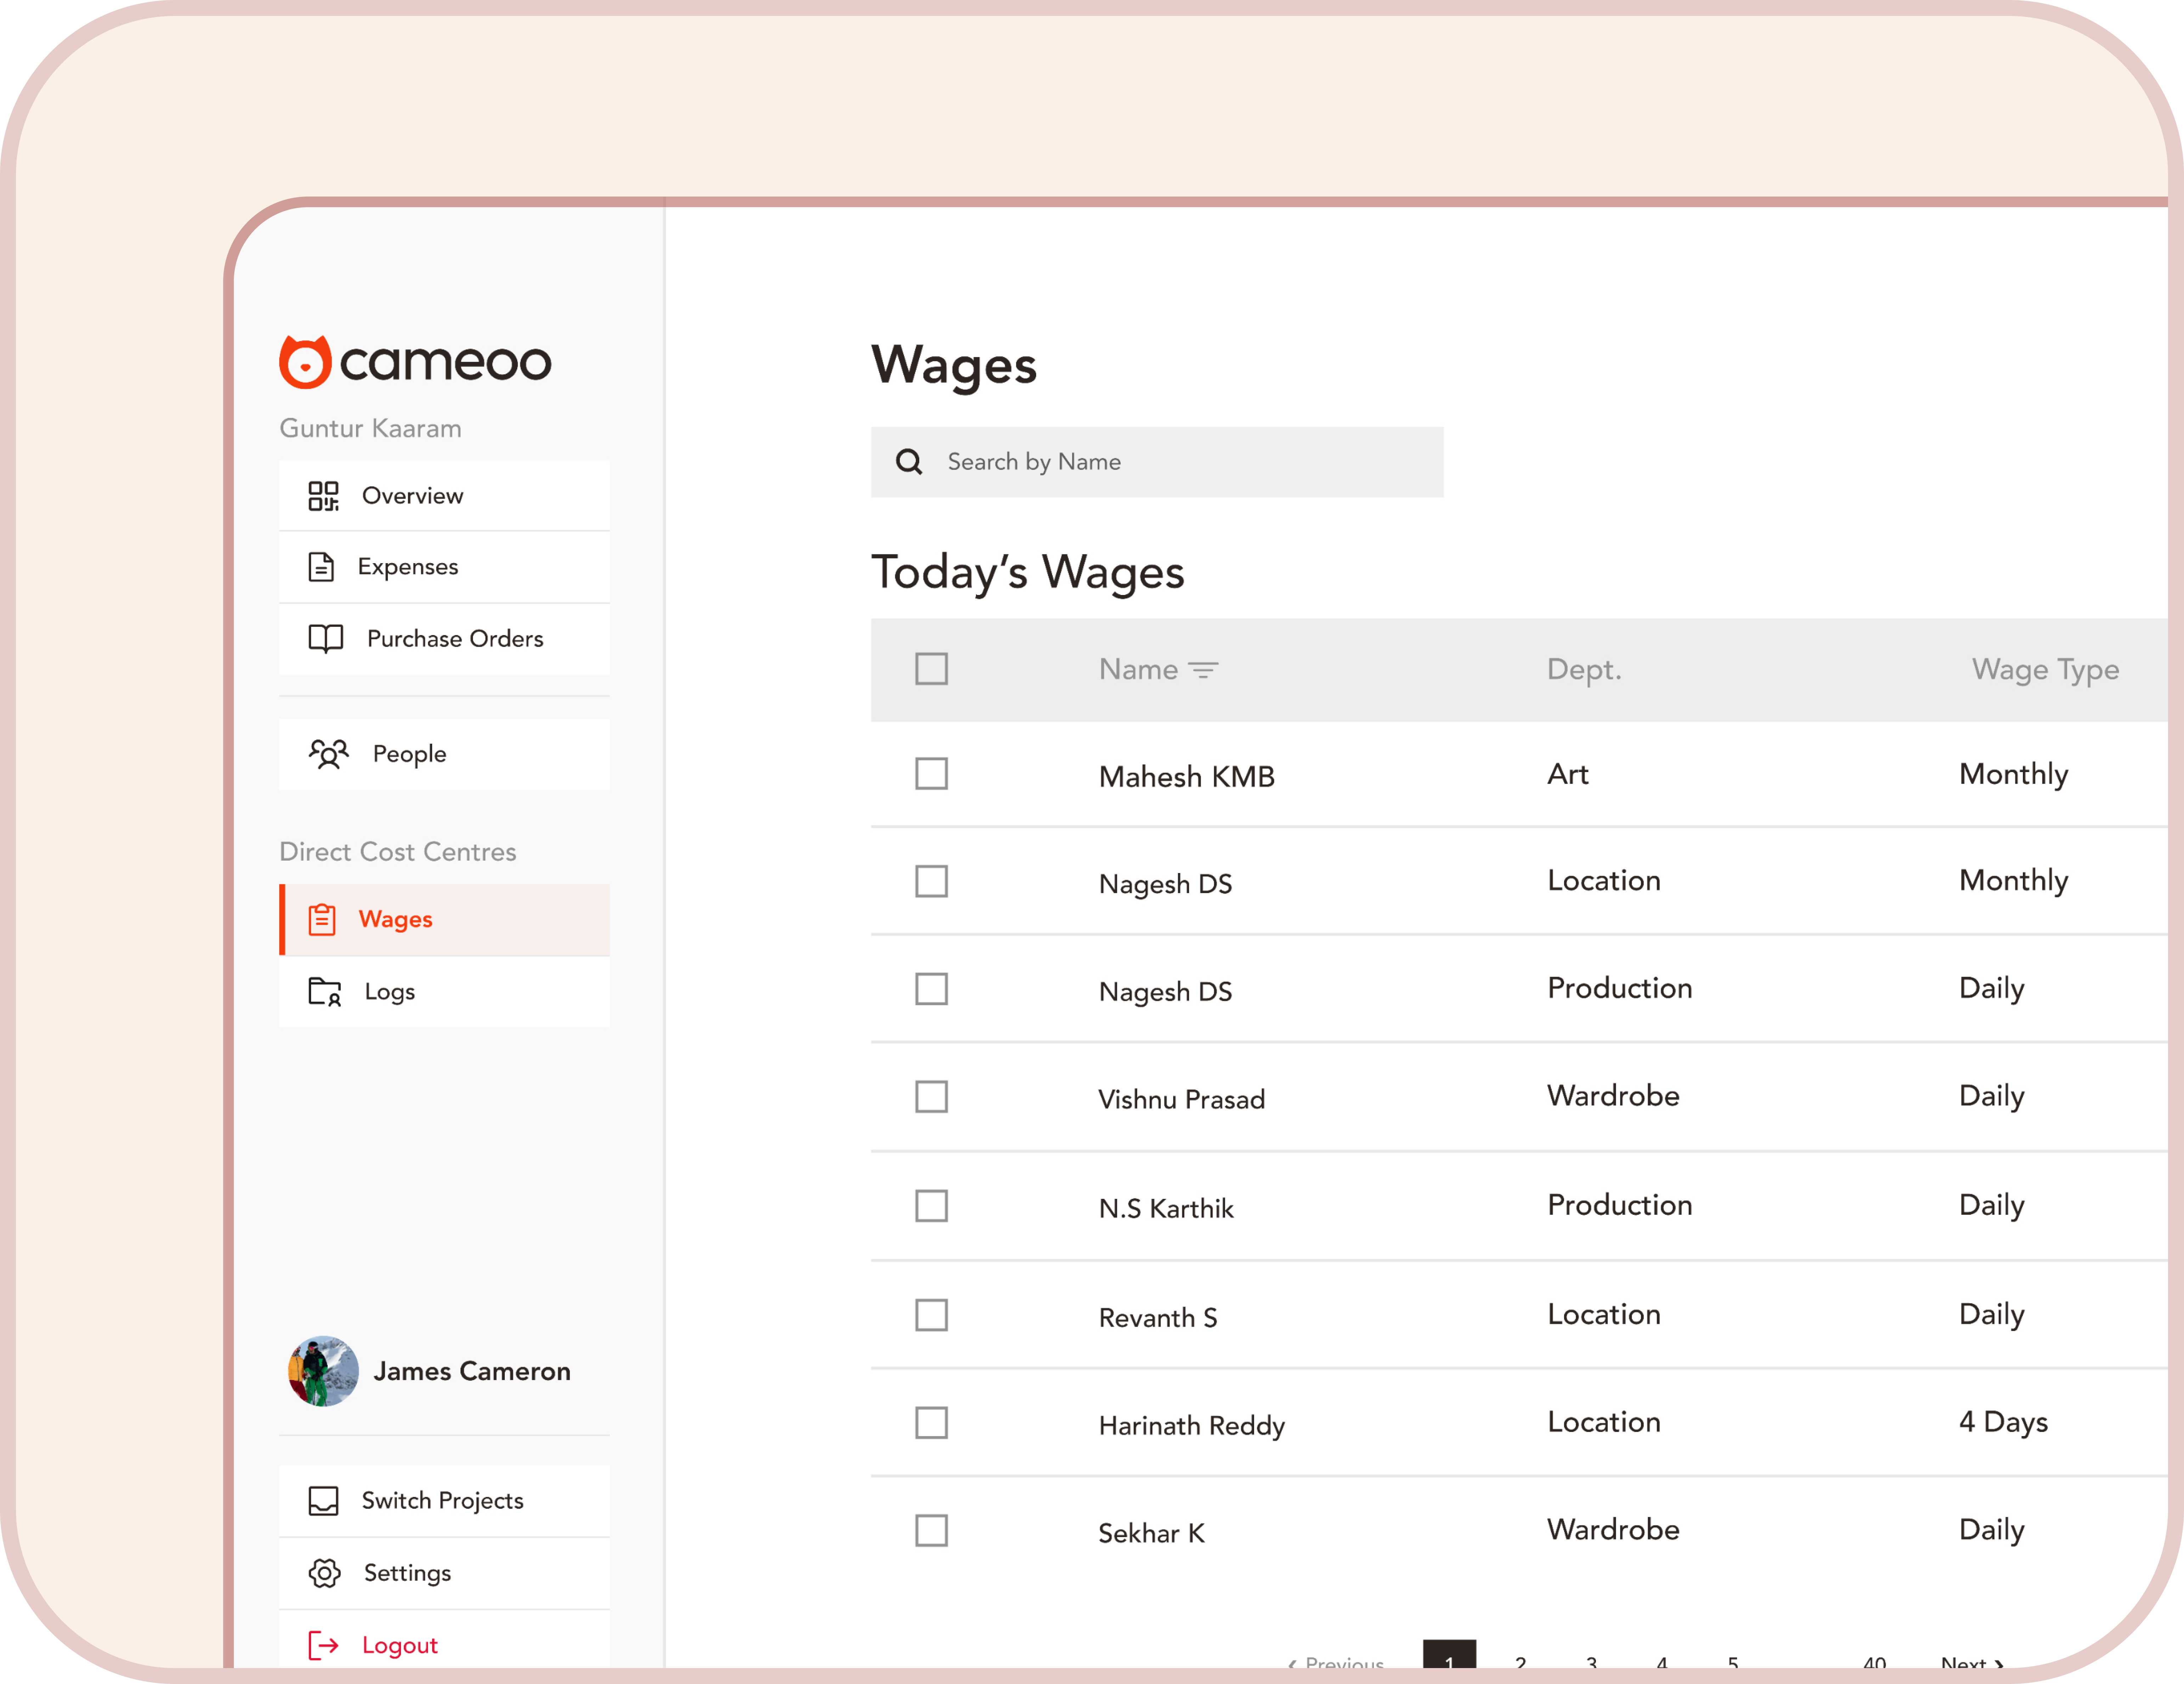
Task: Click the Settings gear icon
Action: coord(324,1573)
